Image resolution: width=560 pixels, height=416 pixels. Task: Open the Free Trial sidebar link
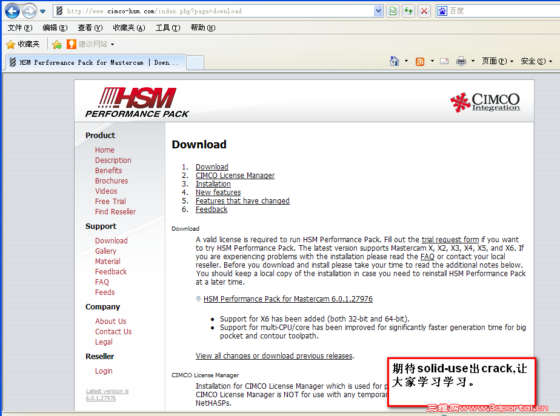pyautogui.click(x=110, y=202)
